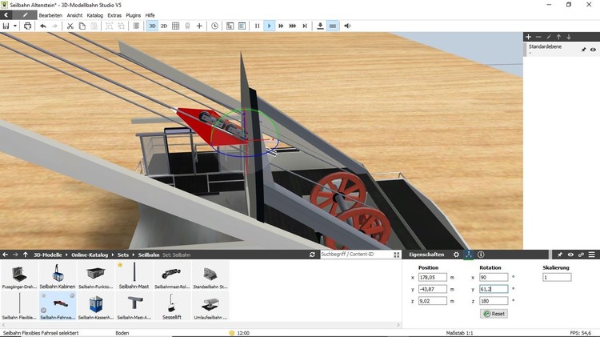Screen dimensions: 600x337
Task: Click the scissors cut icon
Action: 70,26
